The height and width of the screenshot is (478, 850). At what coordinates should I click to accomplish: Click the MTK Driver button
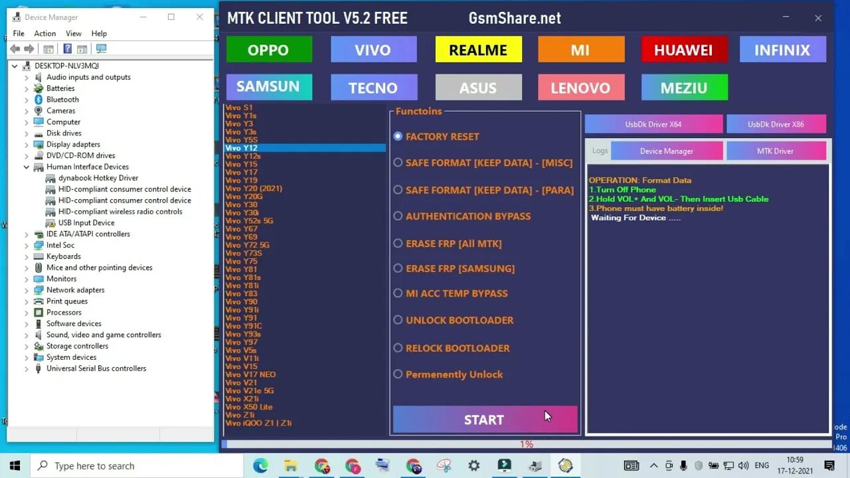click(776, 151)
